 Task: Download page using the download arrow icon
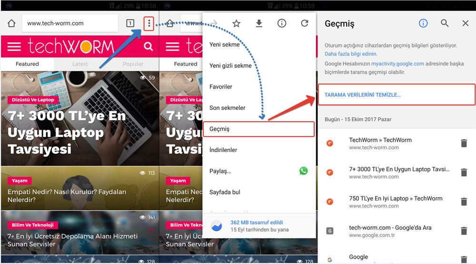(x=259, y=23)
